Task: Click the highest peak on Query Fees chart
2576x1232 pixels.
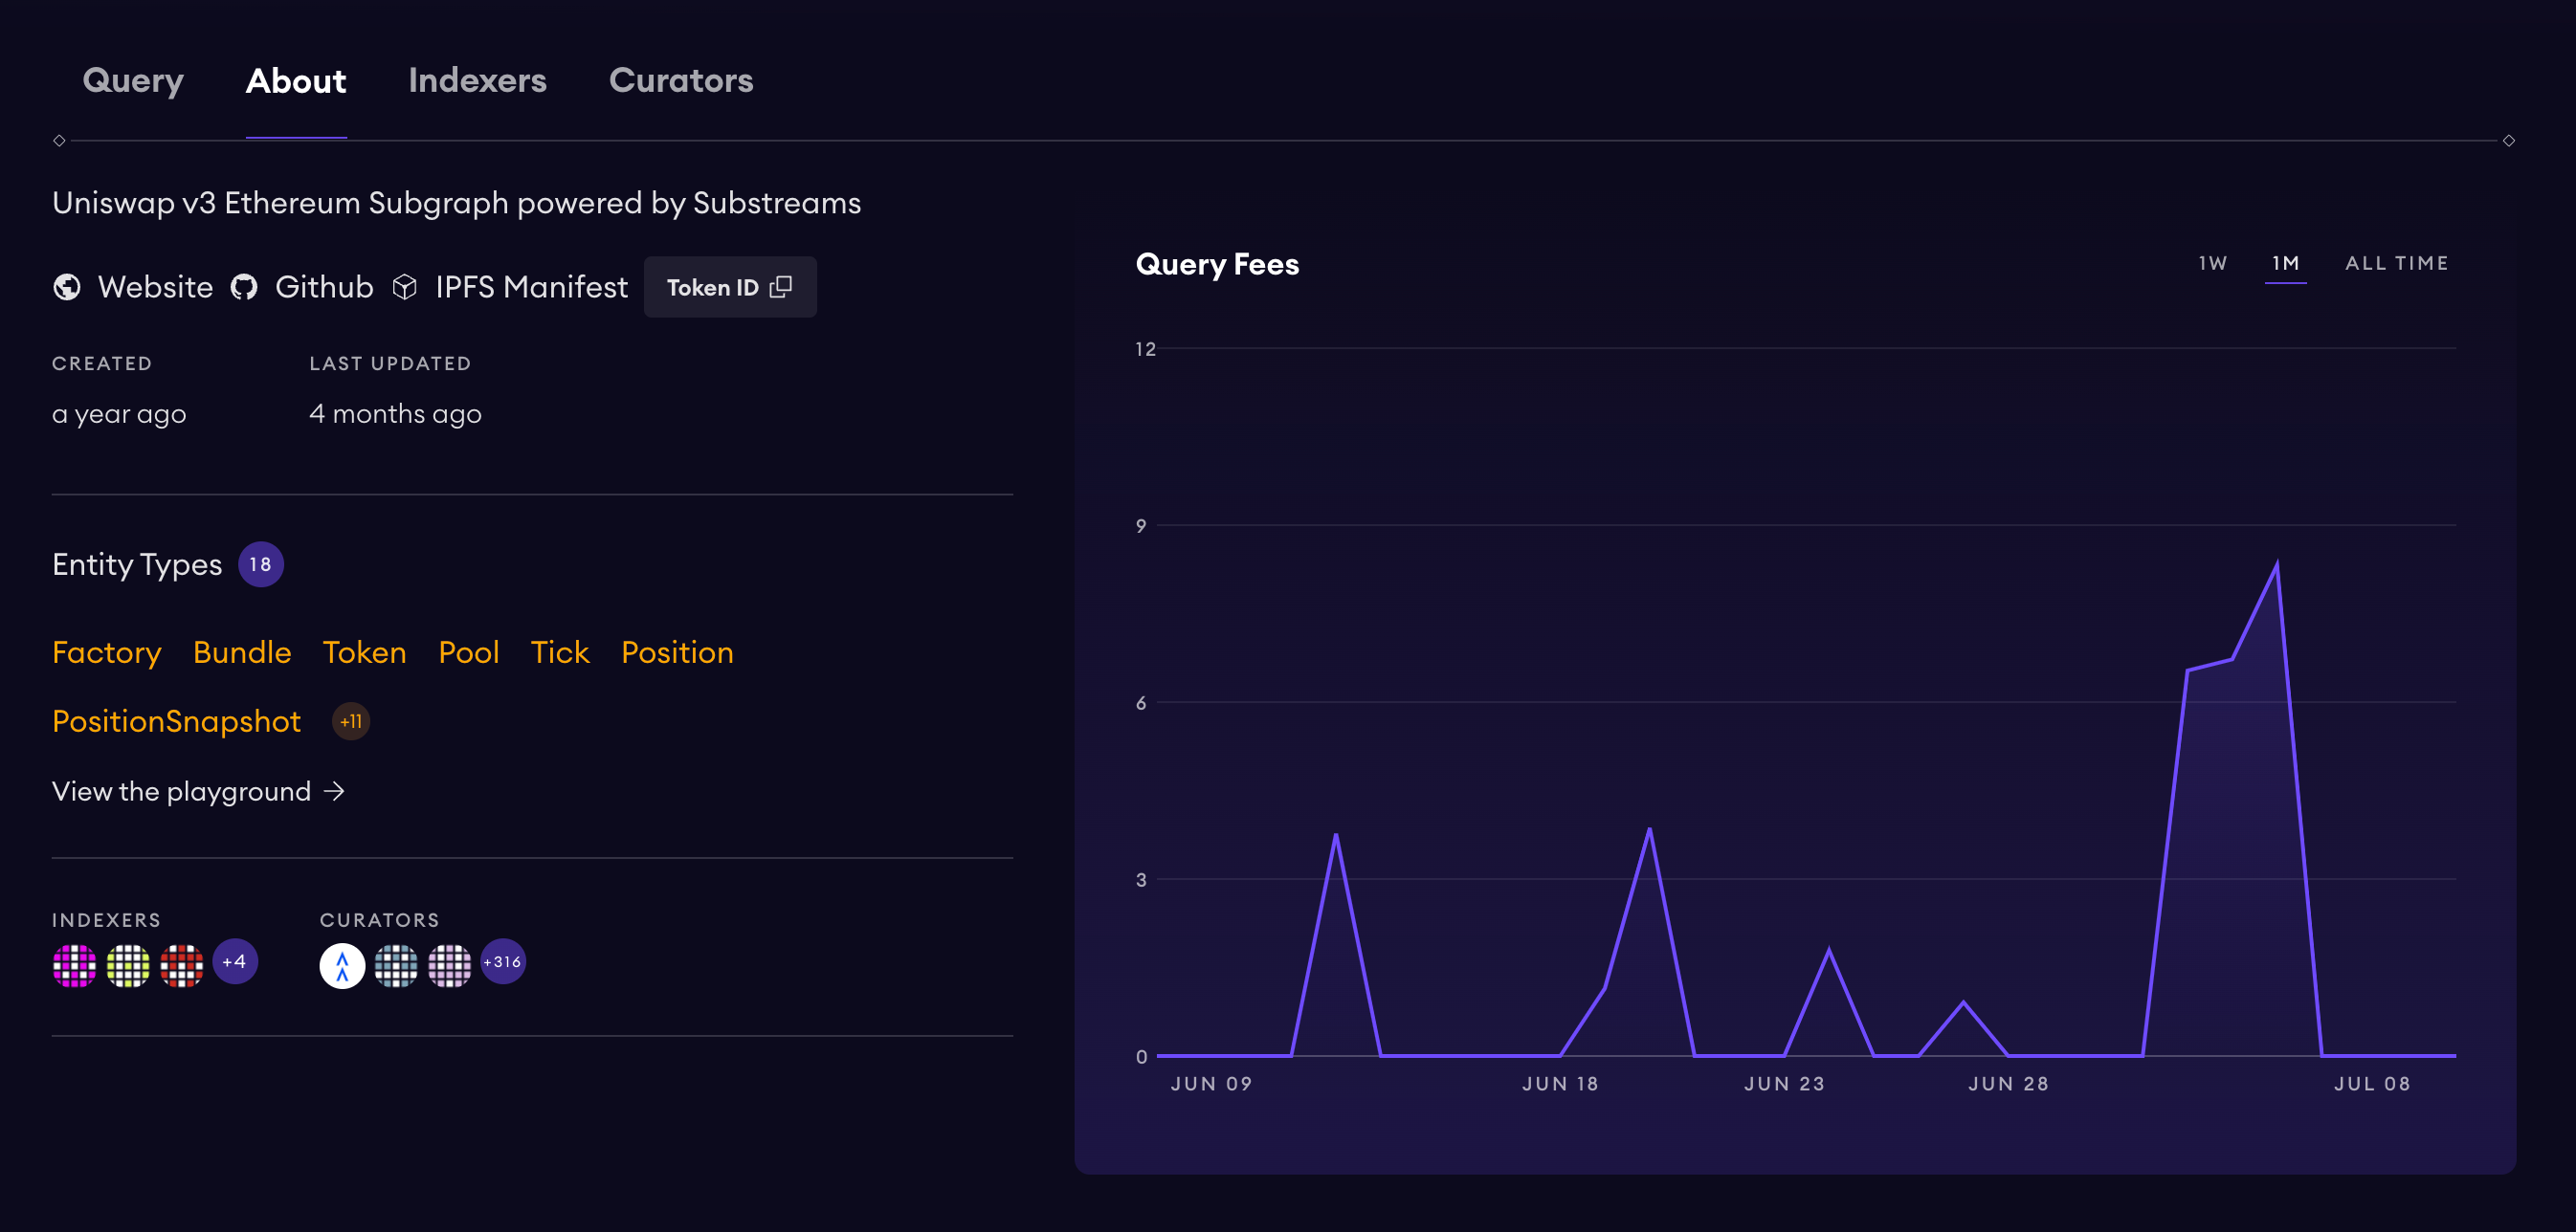Action: pyautogui.click(x=2277, y=565)
